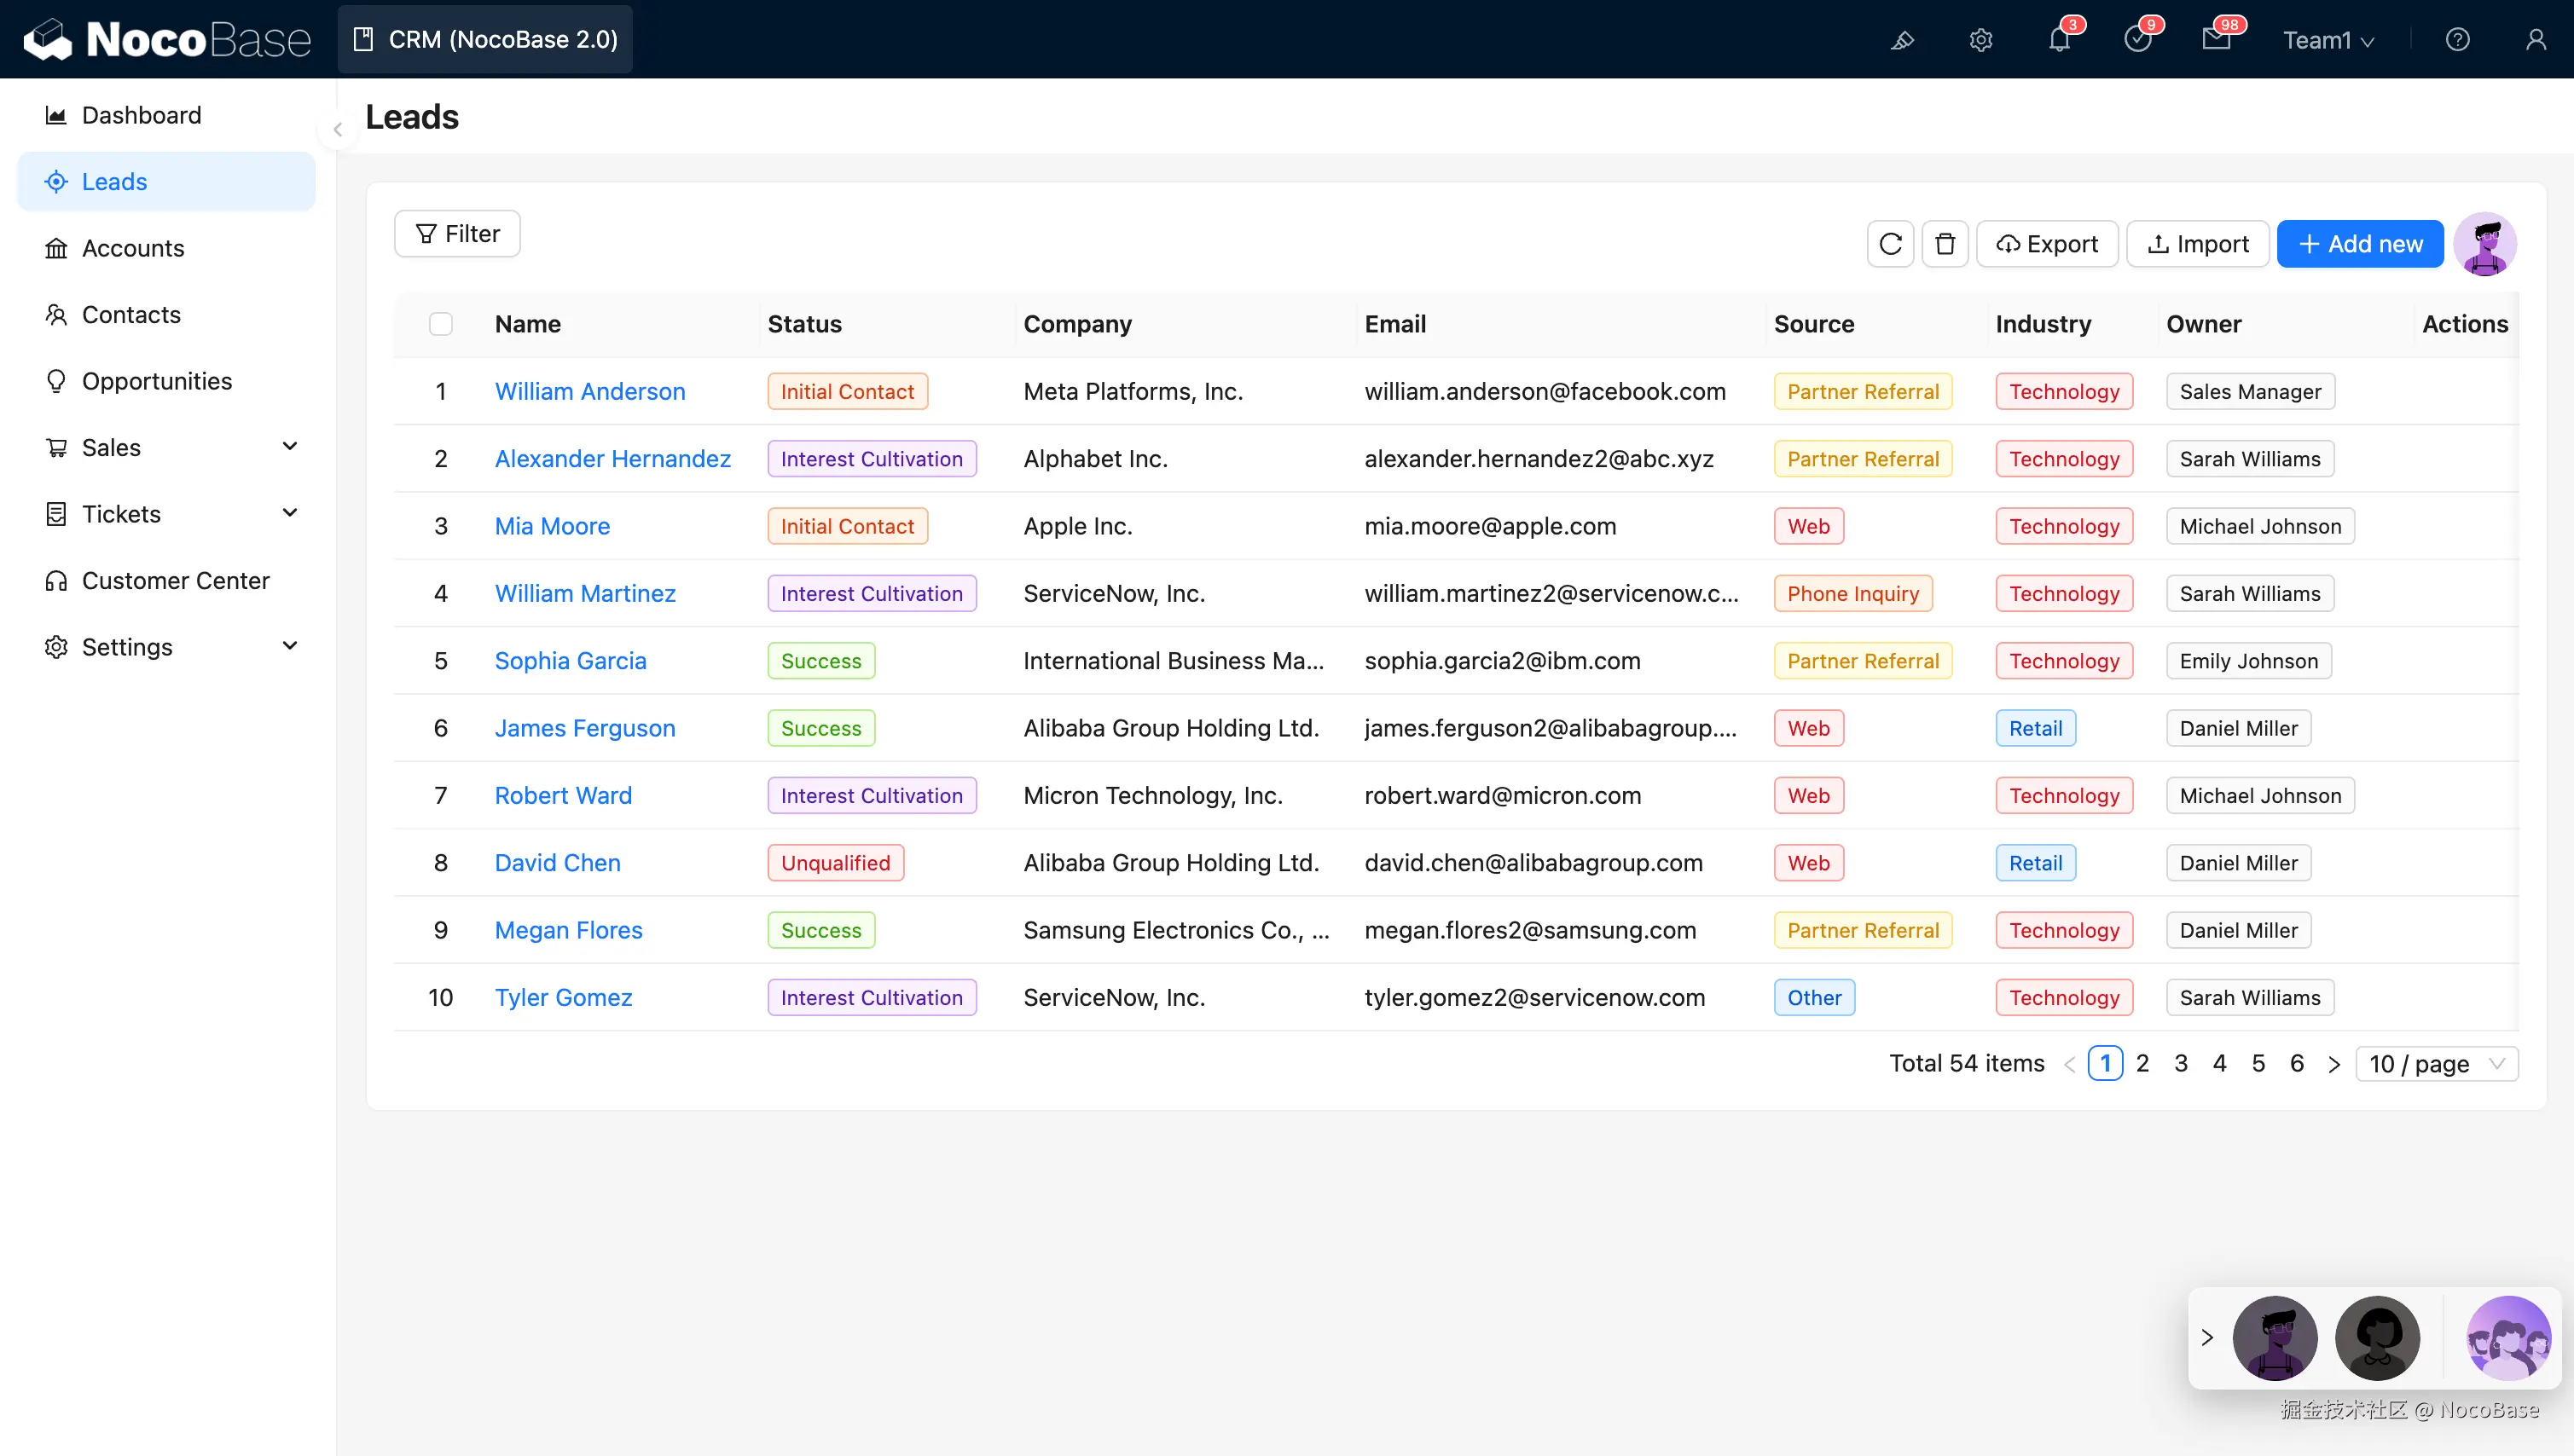Click the Add new button
The image size is (2574, 1456).
coord(2359,244)
